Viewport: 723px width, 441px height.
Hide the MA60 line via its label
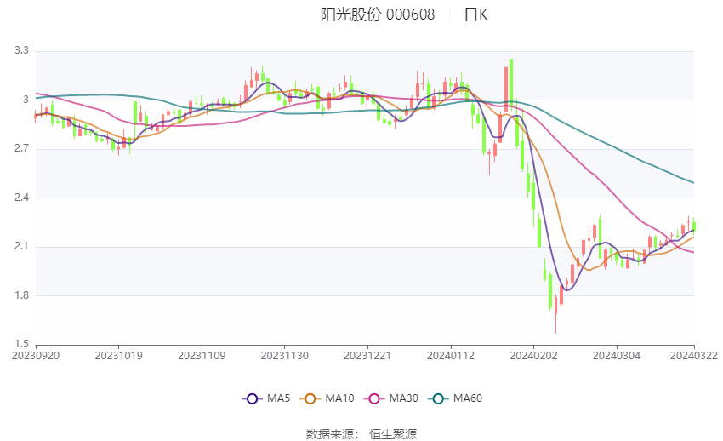tap(468, 398)
